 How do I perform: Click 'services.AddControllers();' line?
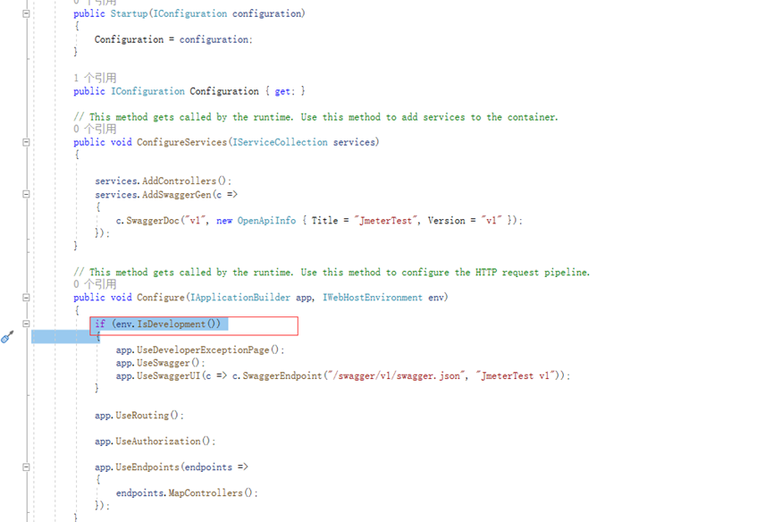(x=163, y=181)
